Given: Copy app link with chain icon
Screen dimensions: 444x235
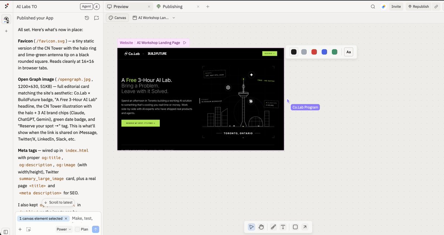Looking at the screenshot, I should 436,7.
